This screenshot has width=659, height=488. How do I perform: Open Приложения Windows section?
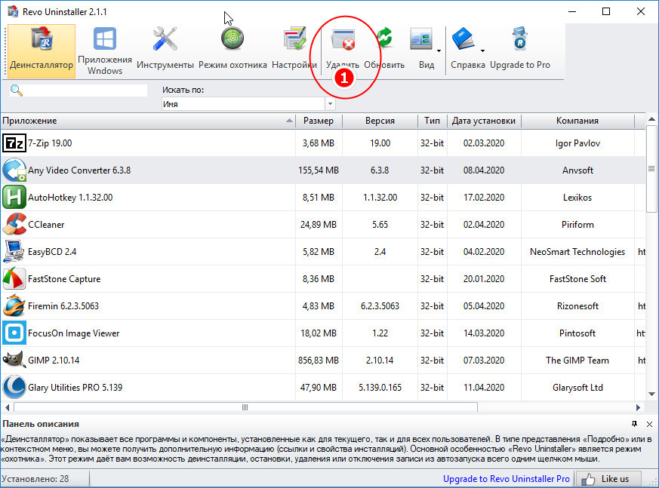point(105,51)
